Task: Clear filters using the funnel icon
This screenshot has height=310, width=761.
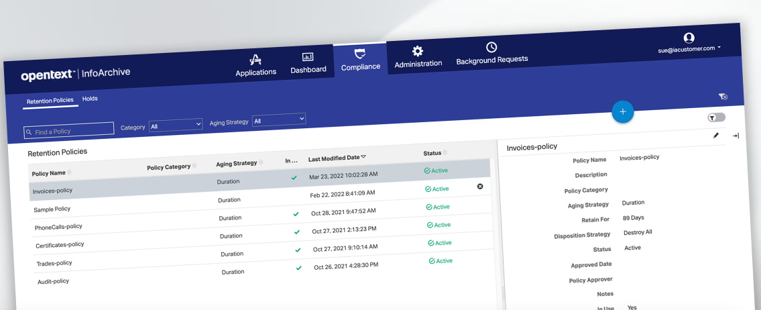Action: [x=722, y=97]
